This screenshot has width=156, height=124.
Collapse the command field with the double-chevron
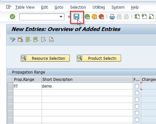69,17
